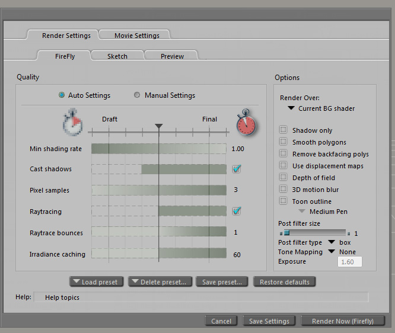Click the quality slider triangle marker
Screen dimensions: 395x333
[x=158, y=126]
